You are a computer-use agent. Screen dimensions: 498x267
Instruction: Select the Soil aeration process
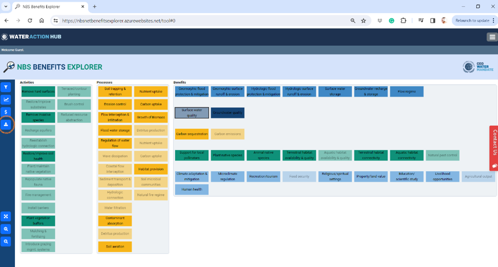point(115,247)
